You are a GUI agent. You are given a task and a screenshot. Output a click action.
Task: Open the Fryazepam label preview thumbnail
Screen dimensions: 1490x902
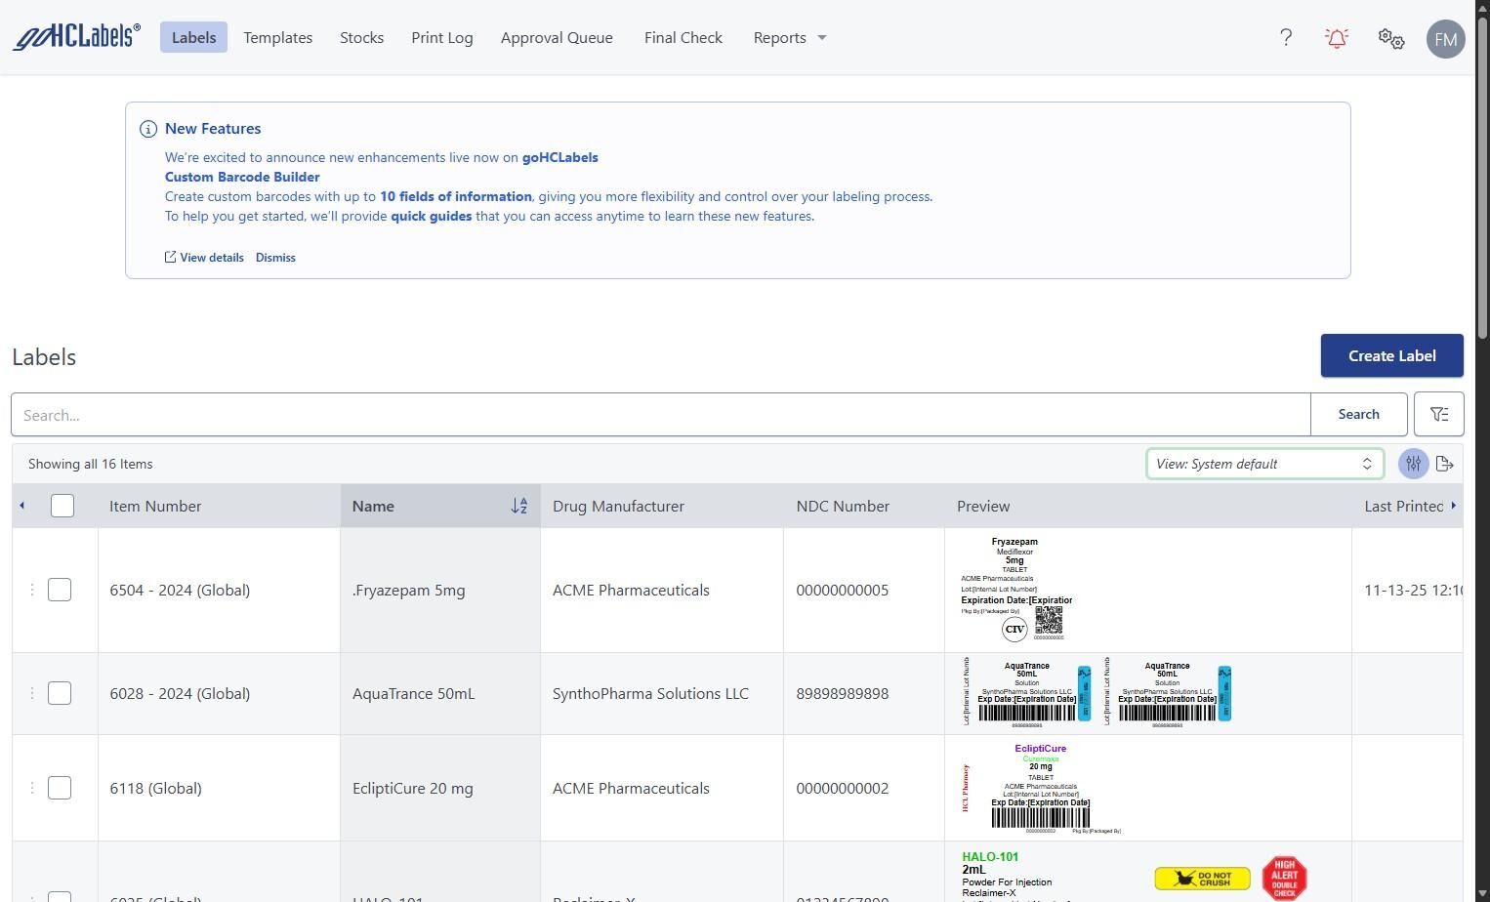coord(1016,590)
